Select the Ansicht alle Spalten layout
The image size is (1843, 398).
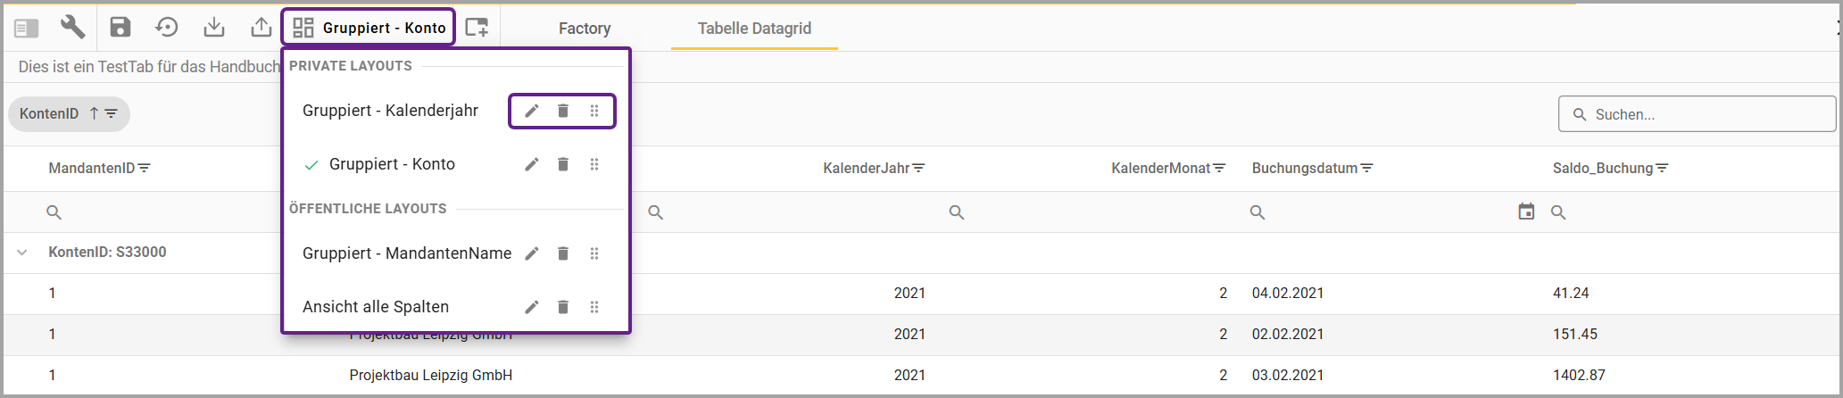click(x=376, y=307)
